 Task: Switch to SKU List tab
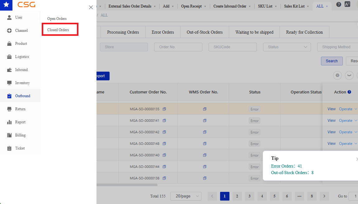pos(265,6)
